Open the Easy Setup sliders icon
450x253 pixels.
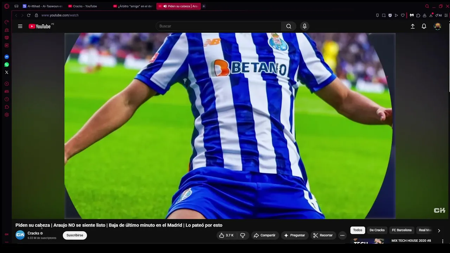[x=446, y=15]
